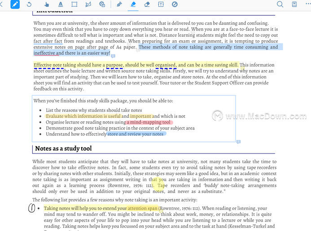Go back using the left chevron
The height and width of the screenshot is (231, 311).
(x=1, y=4)
